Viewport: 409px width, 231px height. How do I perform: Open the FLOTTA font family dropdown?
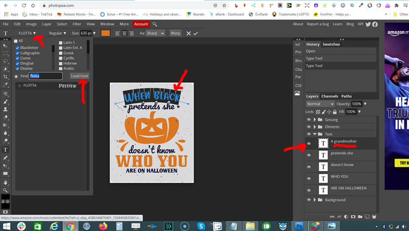(27, 33)
